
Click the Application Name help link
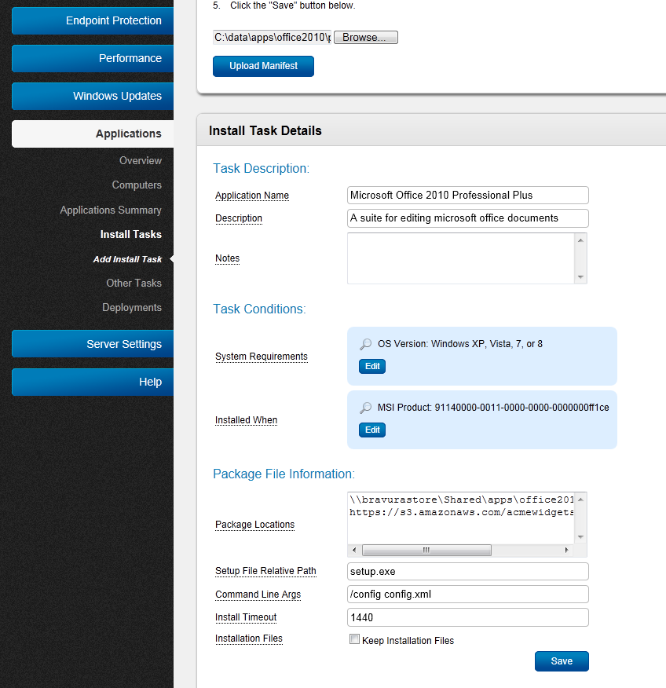pyautogui.click(x=251, y=195)
